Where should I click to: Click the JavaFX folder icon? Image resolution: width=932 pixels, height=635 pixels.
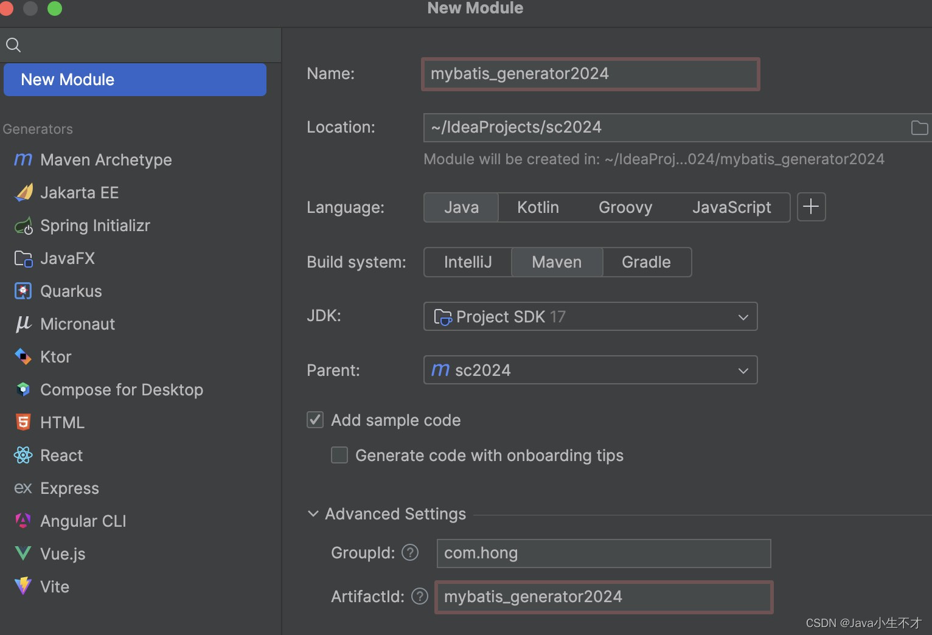pos(23,259)
